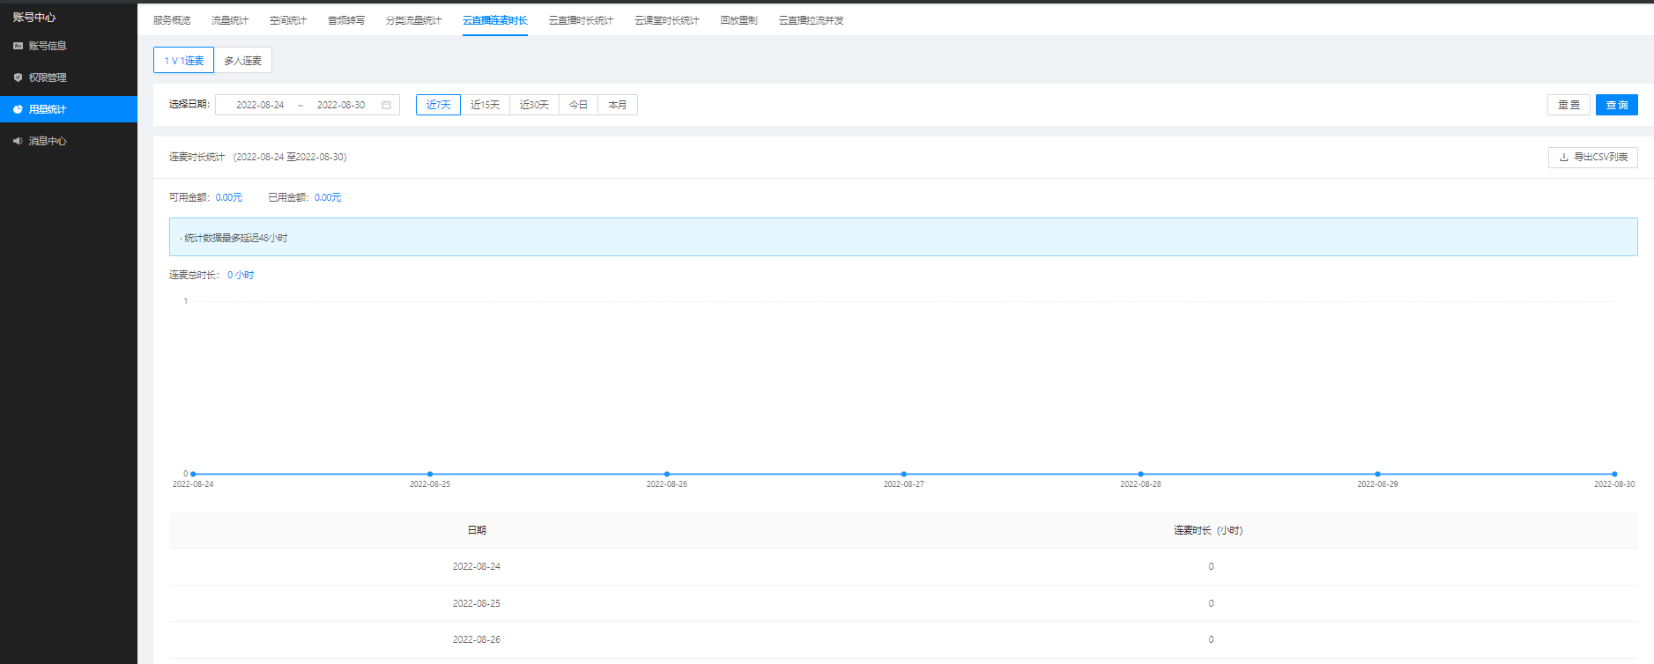Click the 账号信息 ID card icon
Screen dimensions: 1654x664
pyautogui.click(x=18, y=46)
